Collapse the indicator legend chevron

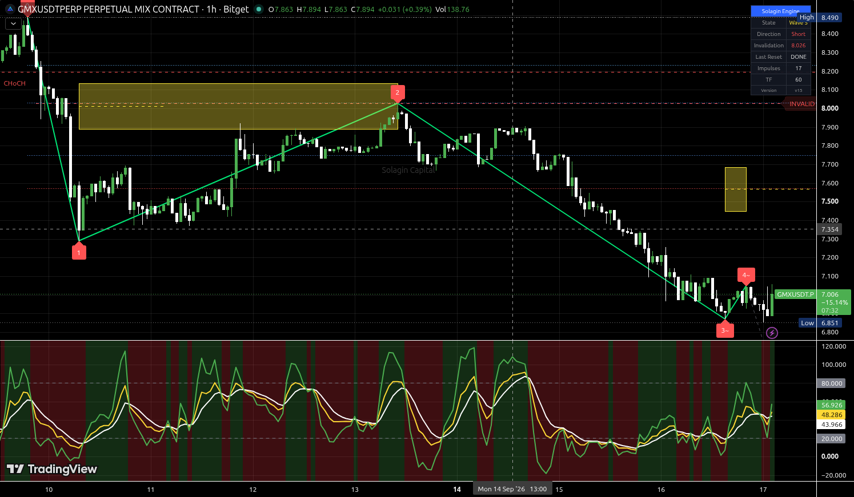tap(12, 24)
